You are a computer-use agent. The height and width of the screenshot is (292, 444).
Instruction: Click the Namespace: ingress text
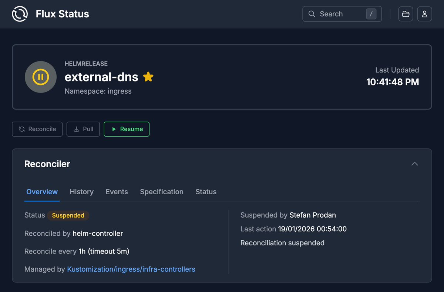(98, 91)
